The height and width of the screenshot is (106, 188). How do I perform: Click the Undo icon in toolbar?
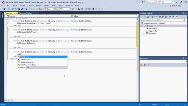coord(26,9)
